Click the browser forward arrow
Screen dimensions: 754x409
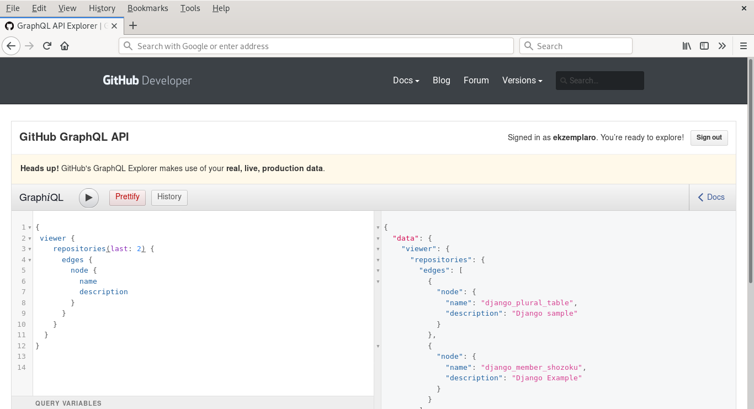click(x=29, y=46)
